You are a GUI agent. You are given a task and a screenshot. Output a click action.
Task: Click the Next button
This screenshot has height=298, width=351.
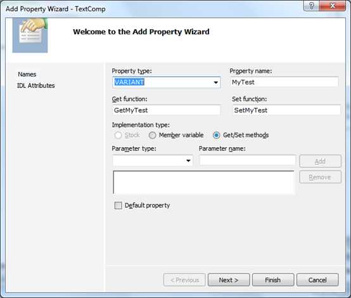point(229,280)
